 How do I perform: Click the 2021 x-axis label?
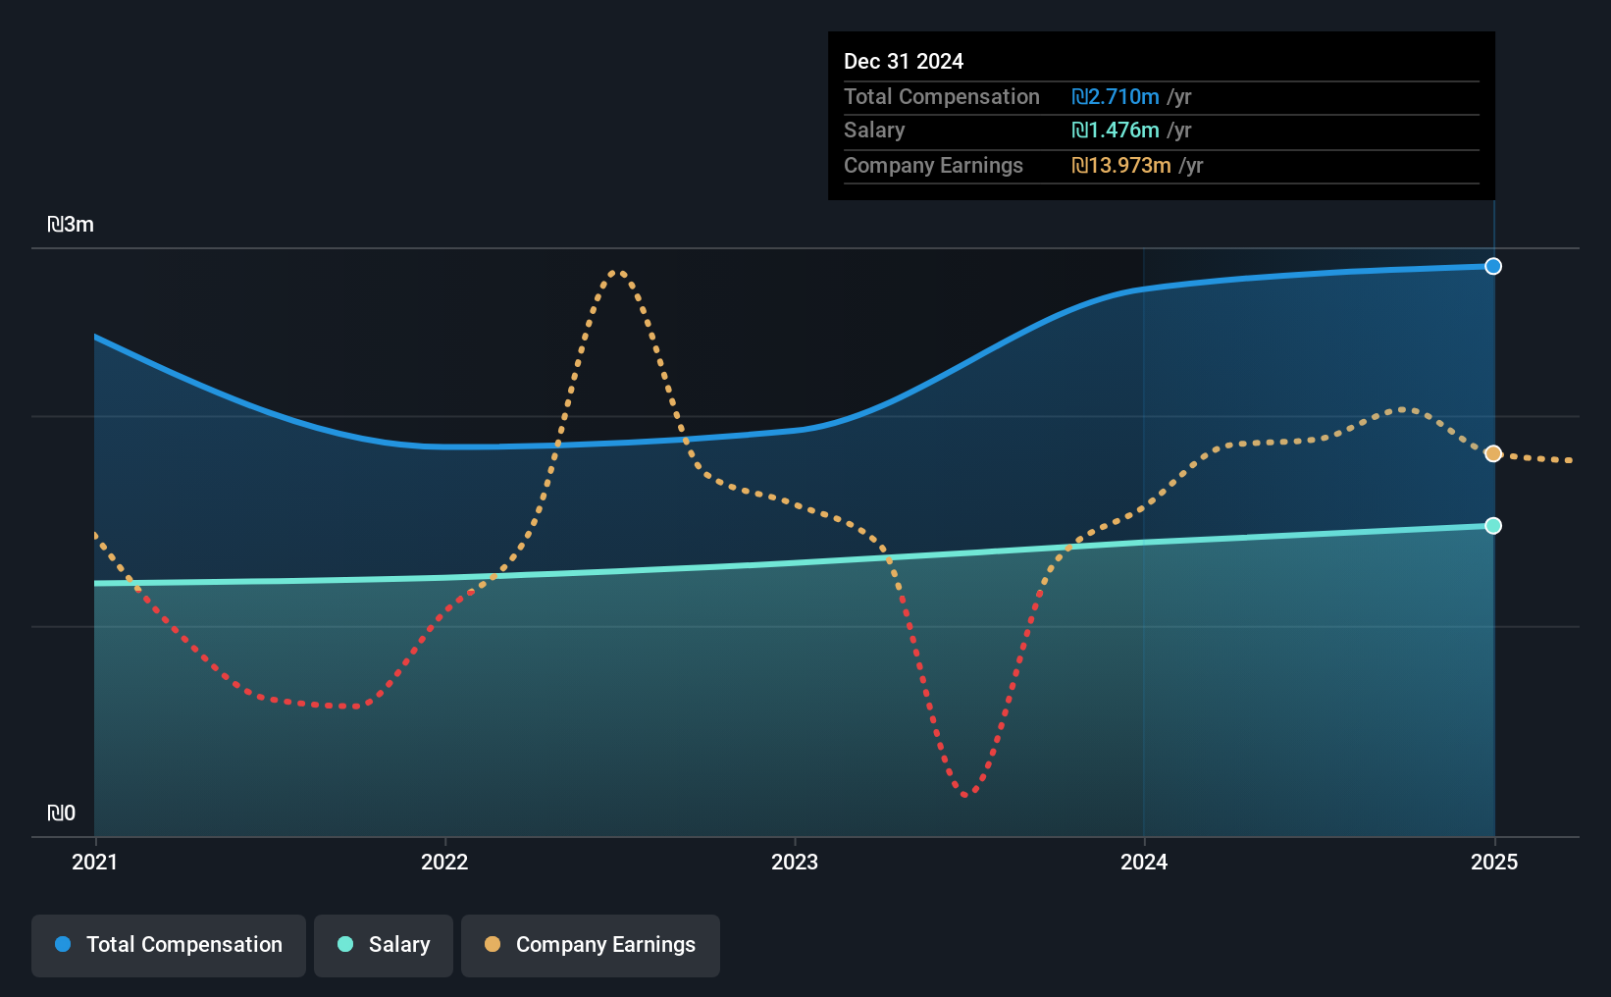pyautogui.click(x=94, y=862)
